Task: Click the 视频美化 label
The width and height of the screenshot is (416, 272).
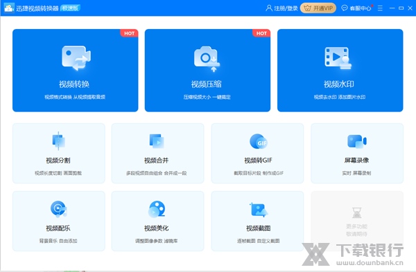Action: click(156, 228)
